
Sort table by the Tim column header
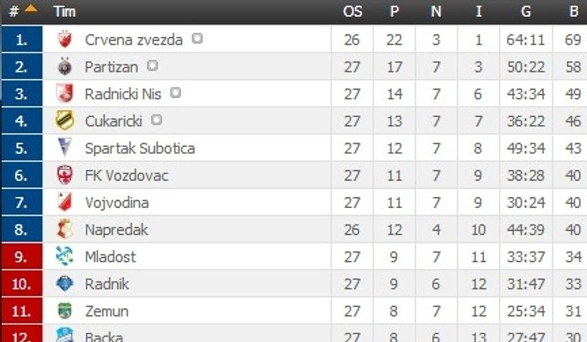[x=64, y=11]
